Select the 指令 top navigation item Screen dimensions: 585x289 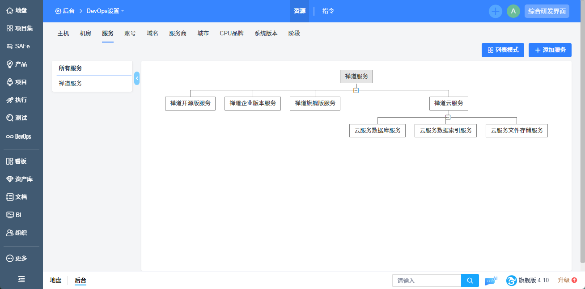coord(328,11)
